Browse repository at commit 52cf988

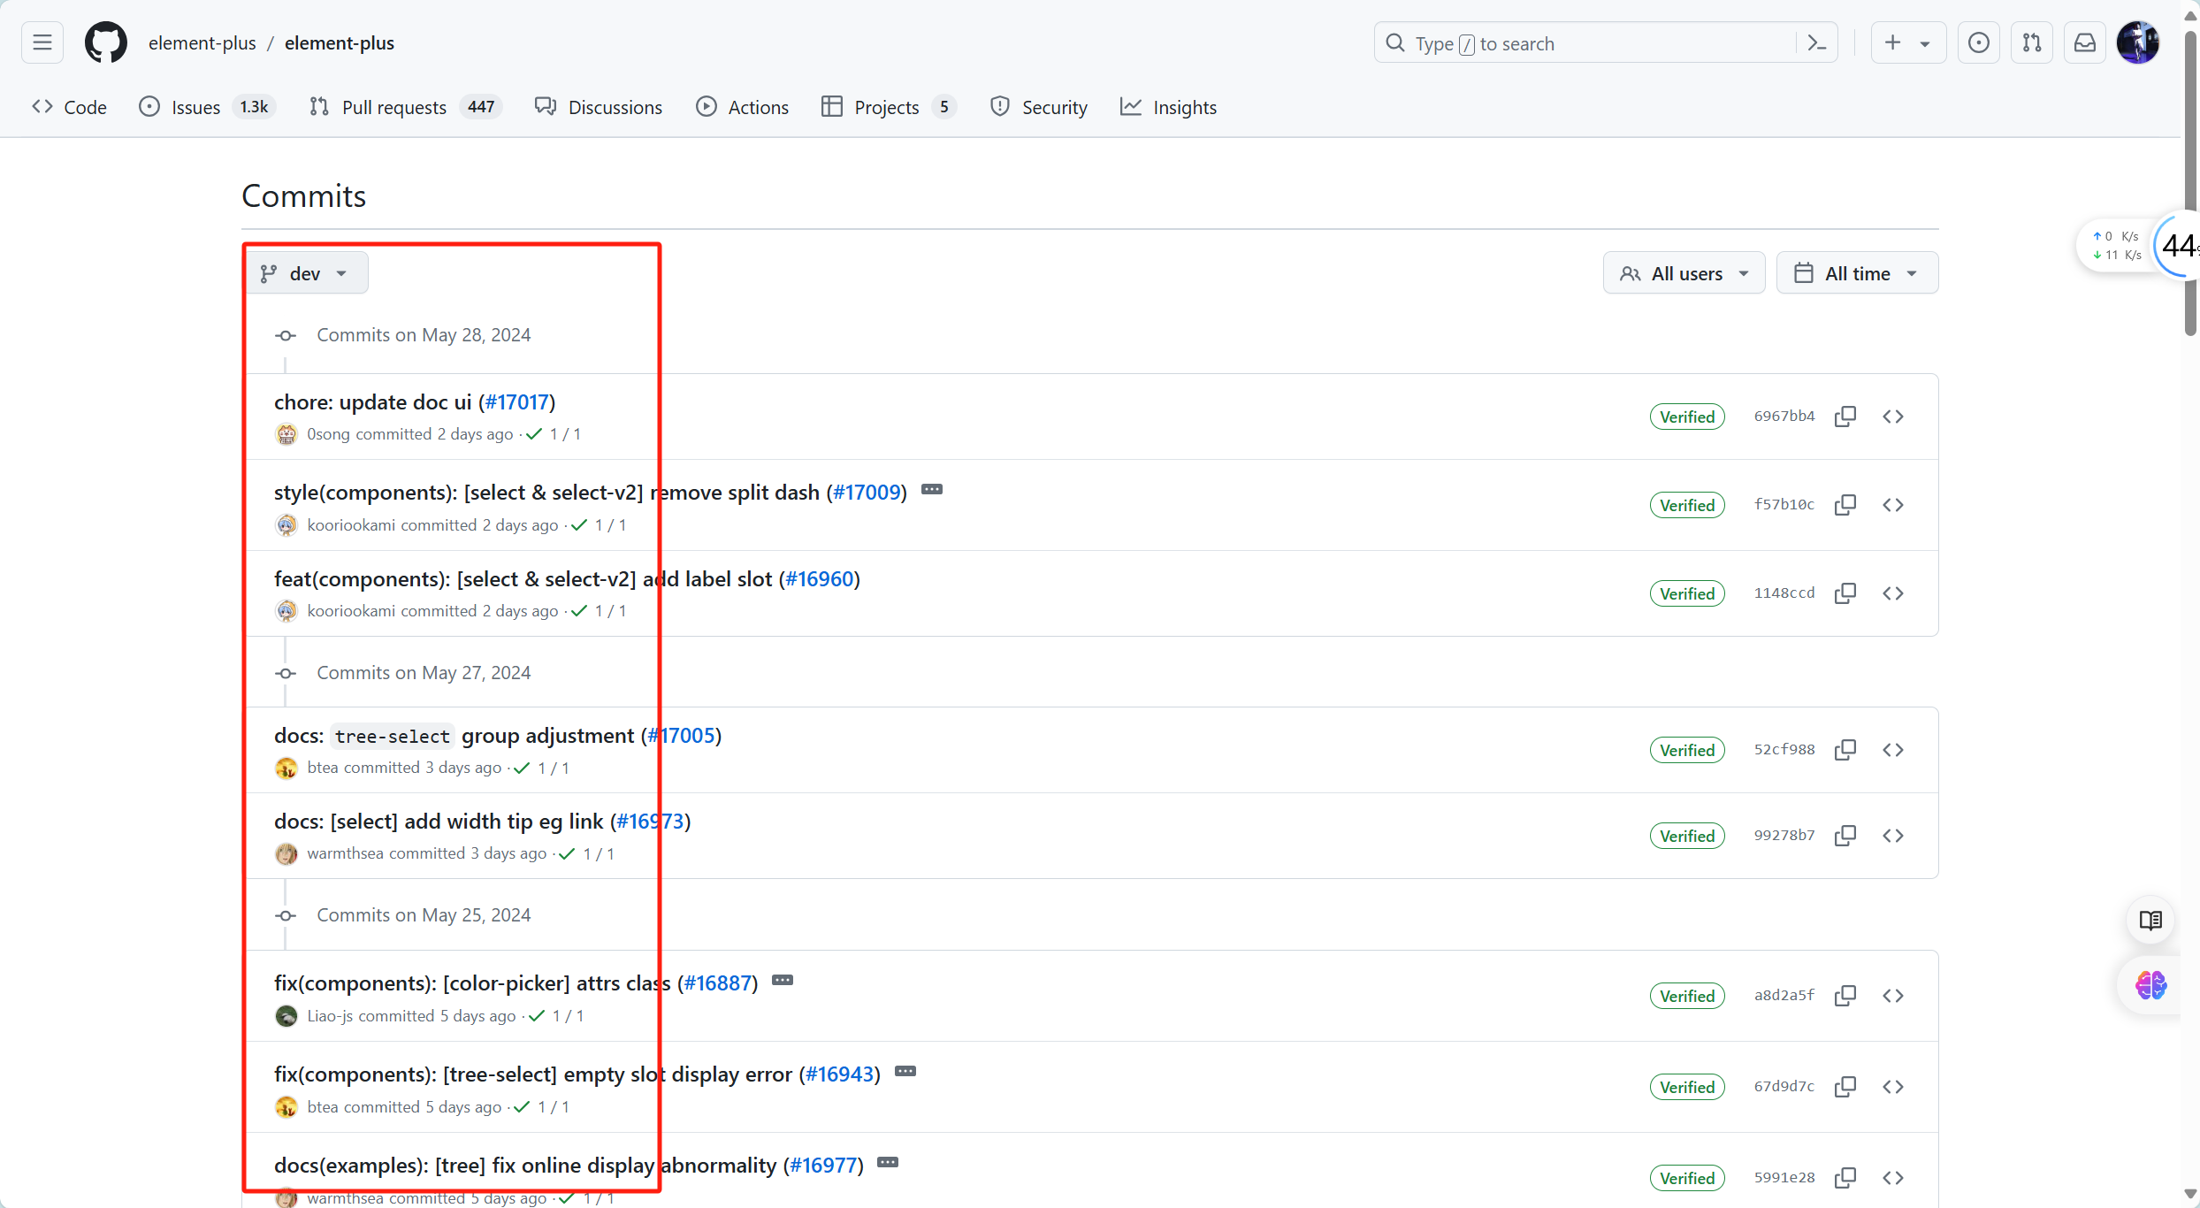point(1892,750)
